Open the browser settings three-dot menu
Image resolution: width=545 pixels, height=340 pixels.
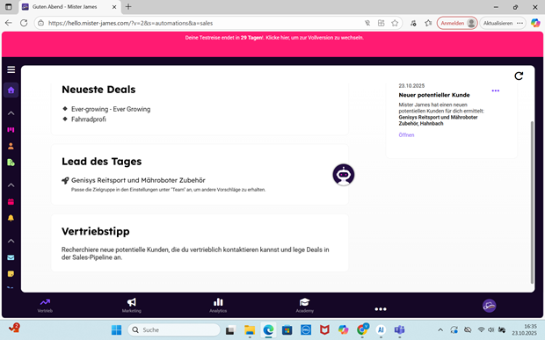(520, 23)
